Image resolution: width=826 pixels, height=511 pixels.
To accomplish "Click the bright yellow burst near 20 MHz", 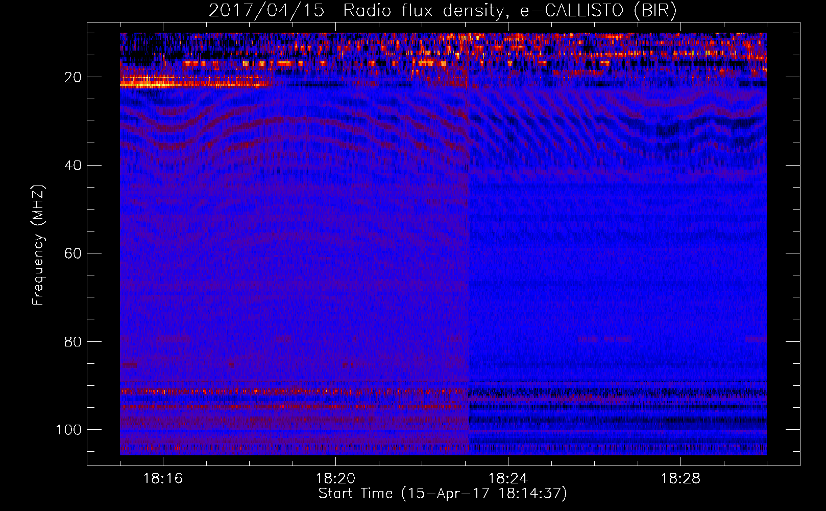I will click(153, 82).
